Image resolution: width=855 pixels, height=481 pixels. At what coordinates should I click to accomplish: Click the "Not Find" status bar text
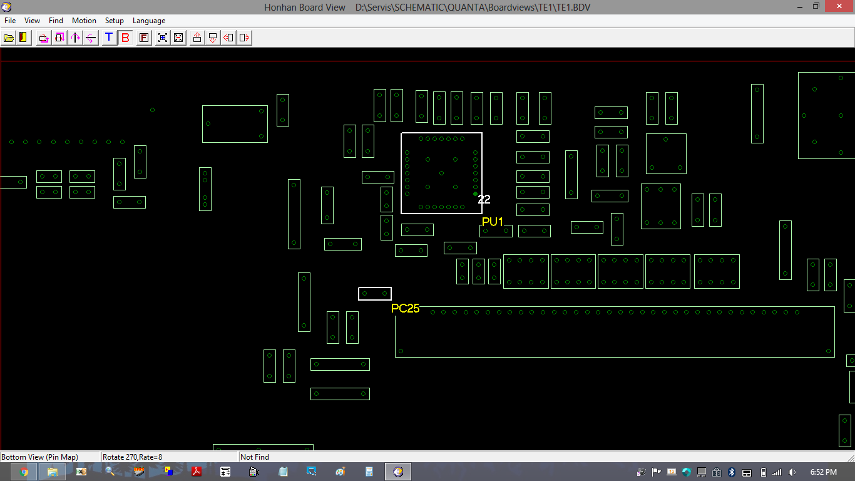coord(255,457)
